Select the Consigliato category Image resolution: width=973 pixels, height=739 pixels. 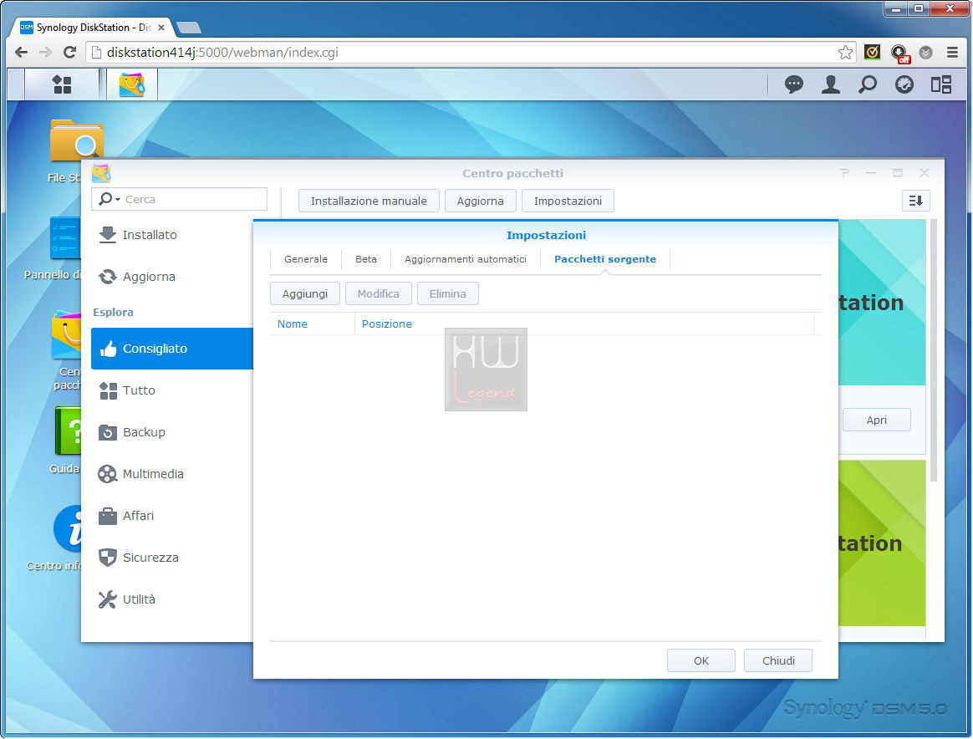coord(172,349)
